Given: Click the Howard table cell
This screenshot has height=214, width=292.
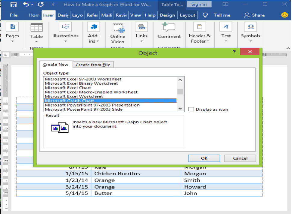Looking at the screenshot, I should point(222,187).
